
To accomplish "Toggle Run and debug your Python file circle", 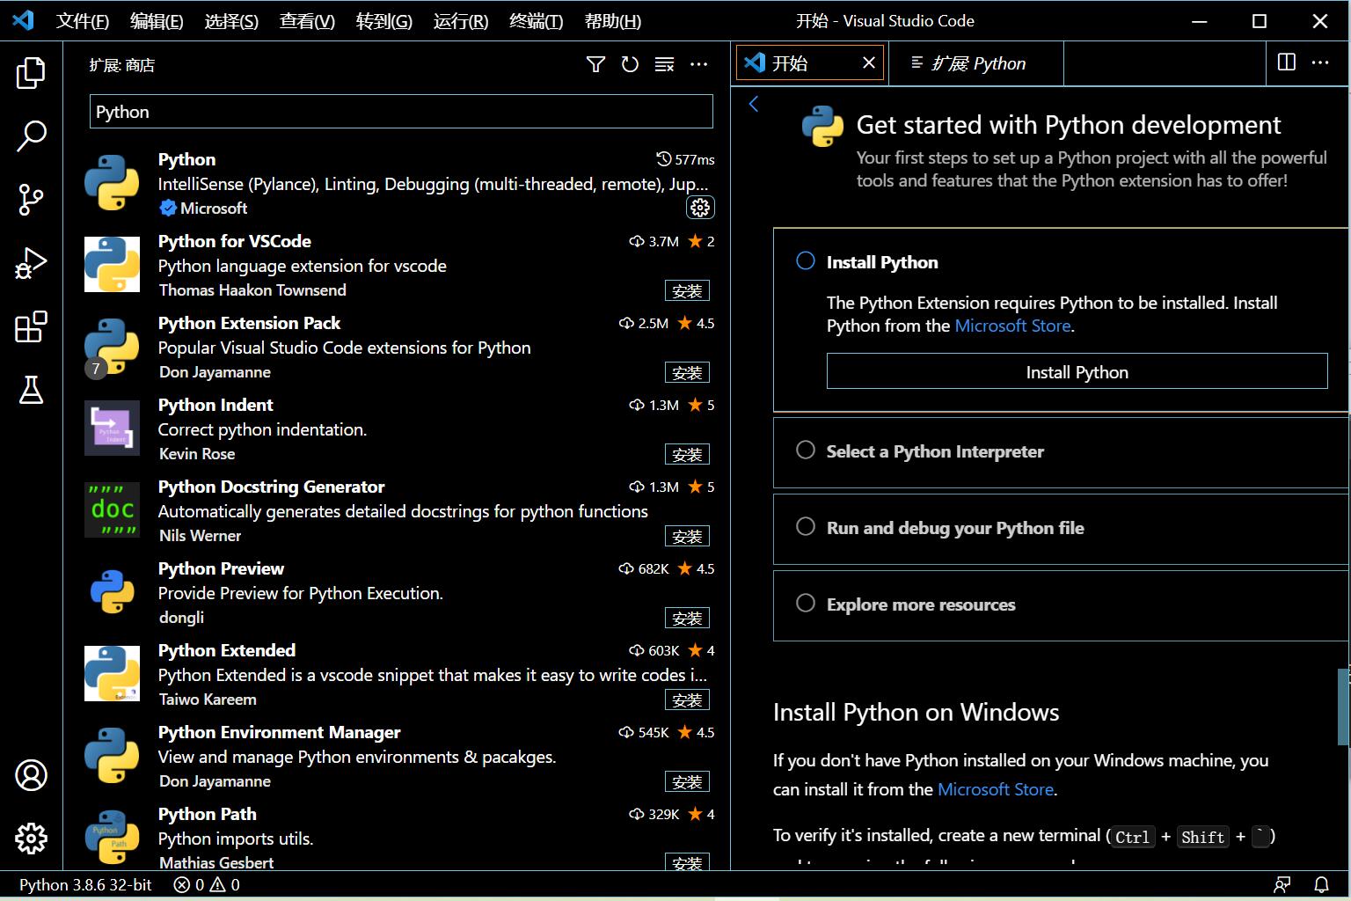I will tap(806, 526).
